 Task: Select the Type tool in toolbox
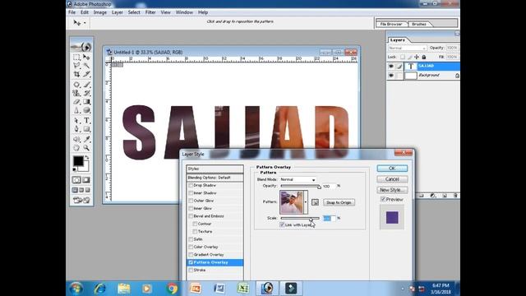tap(86, 120)
